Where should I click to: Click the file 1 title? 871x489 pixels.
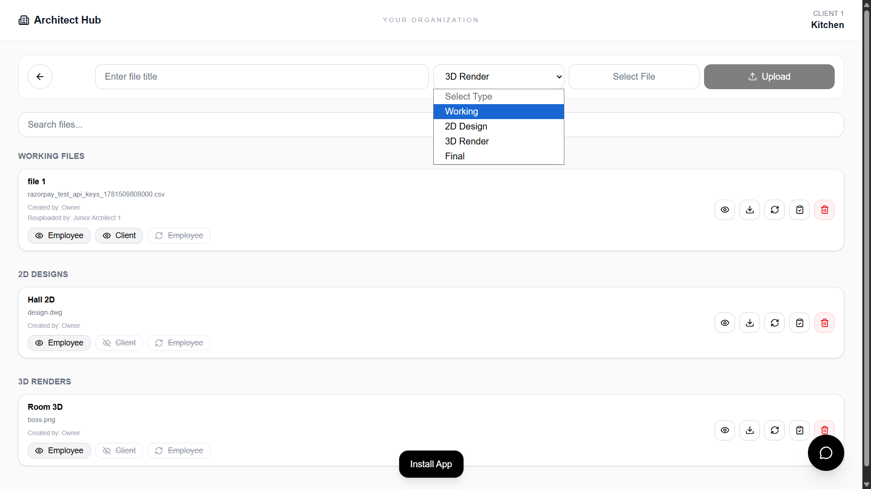pos(37,182)
